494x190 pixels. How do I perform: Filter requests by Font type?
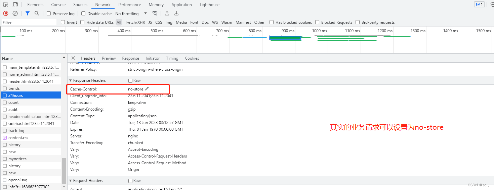tap(194, 22)
